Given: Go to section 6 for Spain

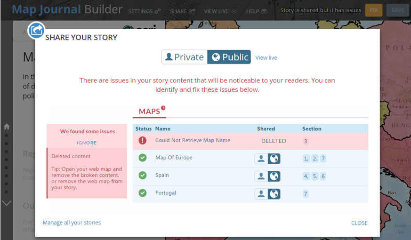Looking at the screenshot, I should point(323,176).
